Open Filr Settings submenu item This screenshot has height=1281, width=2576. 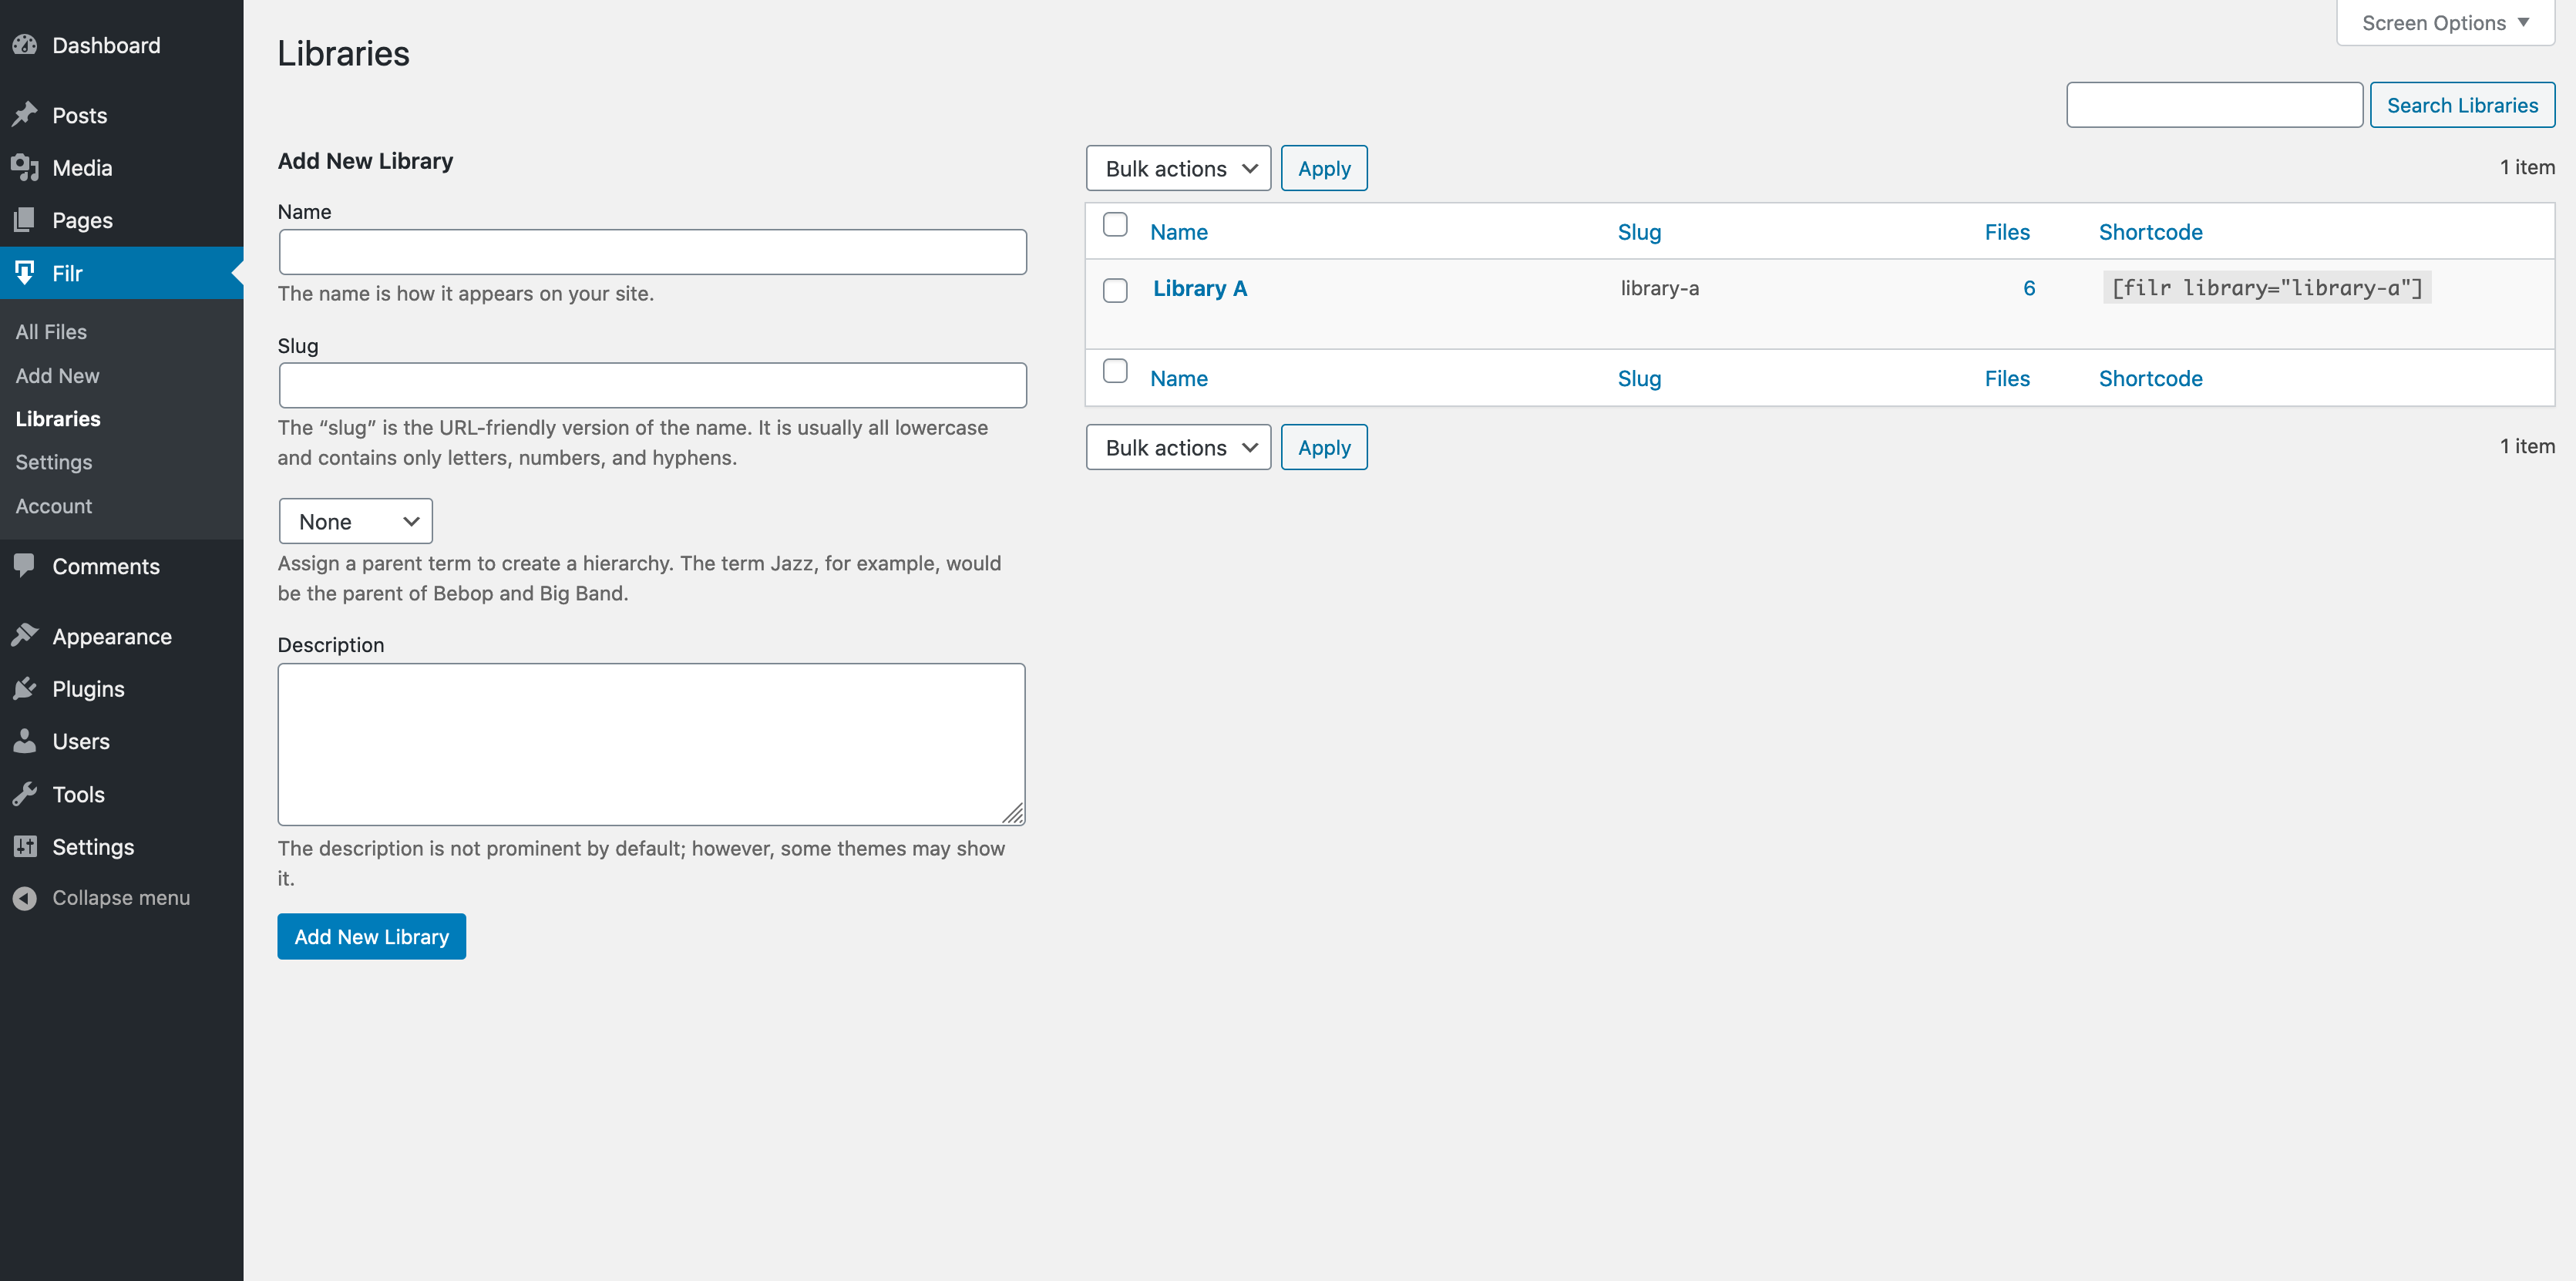pos(54,462)
